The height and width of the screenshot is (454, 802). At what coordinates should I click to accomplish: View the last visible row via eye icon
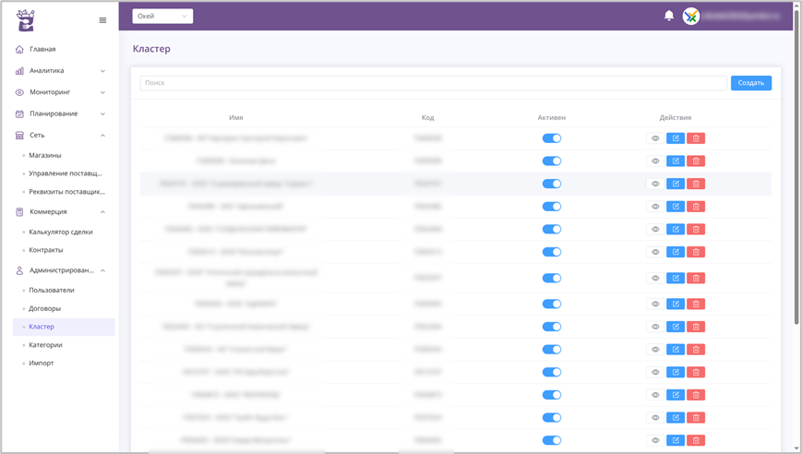(655, 440)
